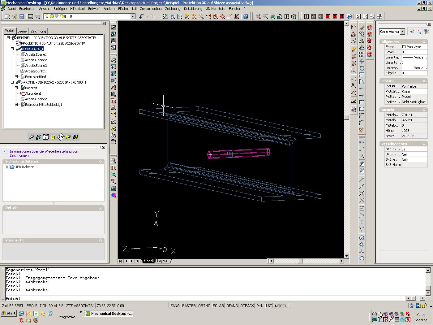
Task: Open the 3D-Normteile menu
Action: click(x=216, y=9)
